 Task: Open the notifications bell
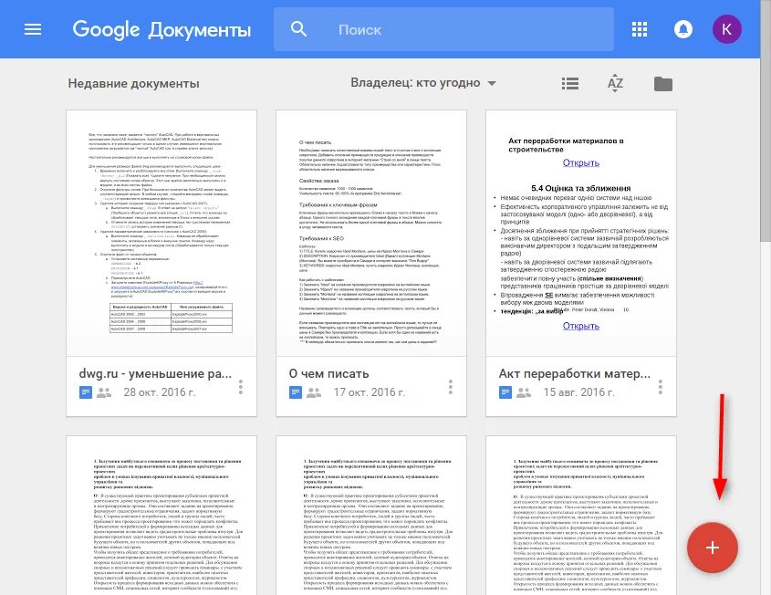pyautogui.click(x=683, y=29)
